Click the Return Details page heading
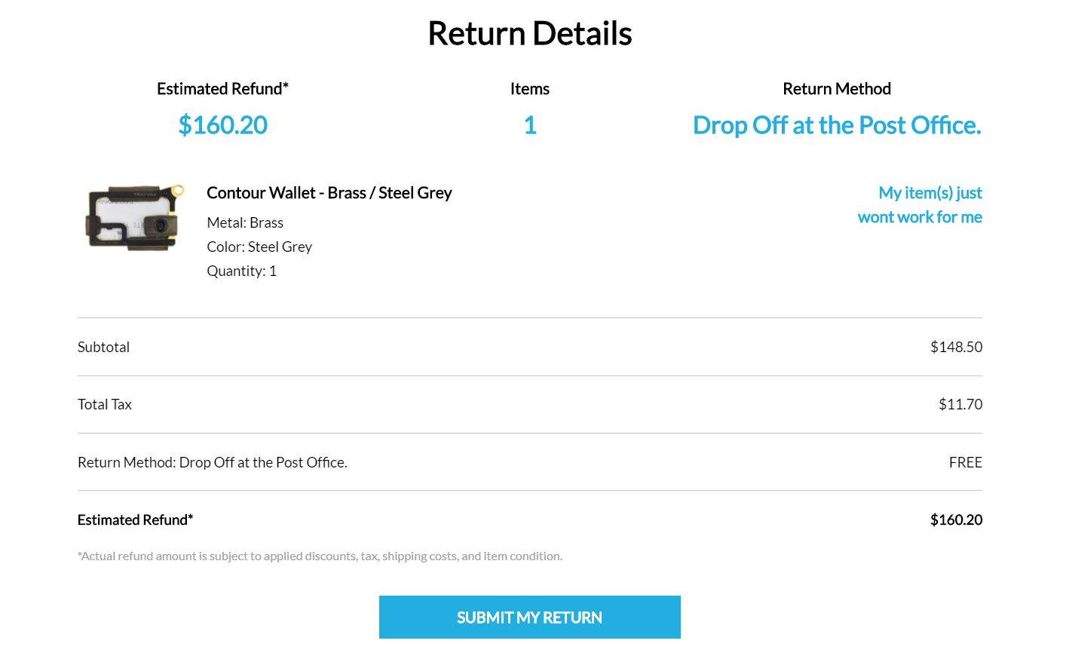This screenshot has height=665, width=1066. coord(529,32)
